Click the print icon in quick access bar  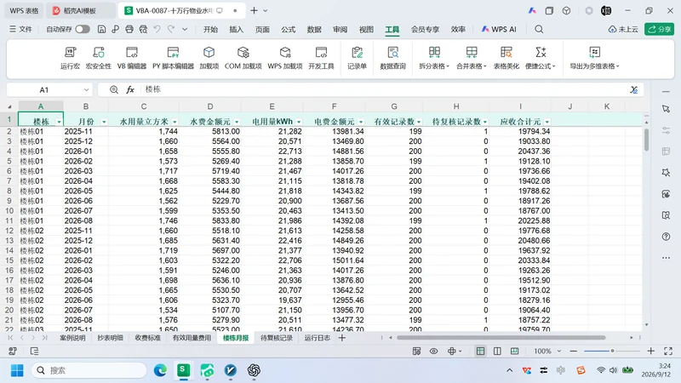pos(129,29)
